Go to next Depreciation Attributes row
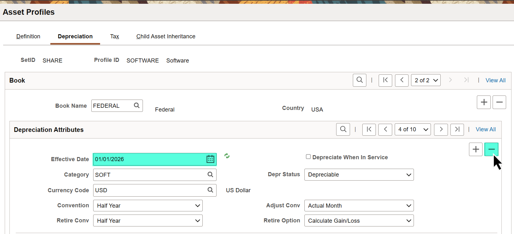This screenshot has height=234, width=514. [441, 129]
